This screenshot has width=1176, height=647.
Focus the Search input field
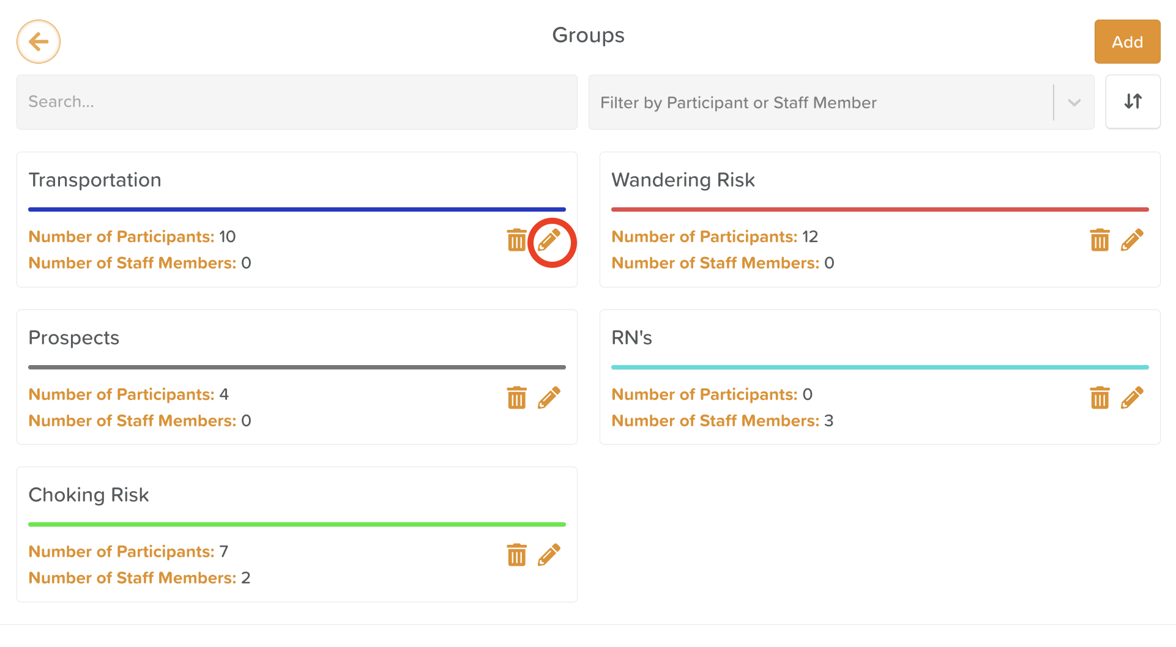tap(297, 102)
